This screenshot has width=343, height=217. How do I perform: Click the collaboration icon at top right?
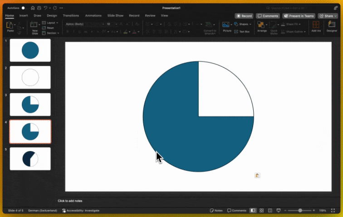coord(336,8)
